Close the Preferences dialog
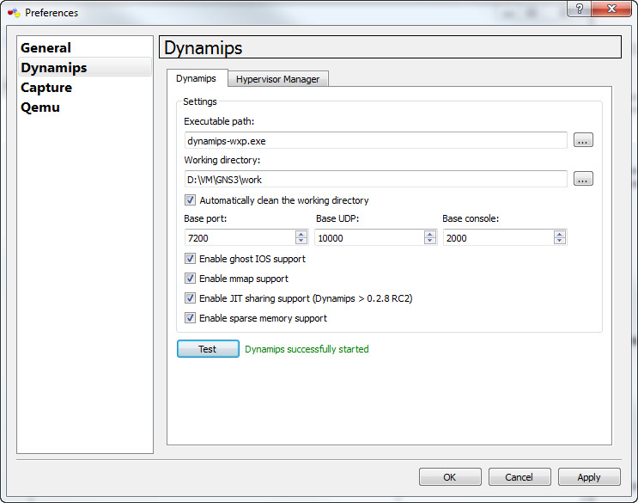Viewport: 638px width, 503px height. coord(611,9)
